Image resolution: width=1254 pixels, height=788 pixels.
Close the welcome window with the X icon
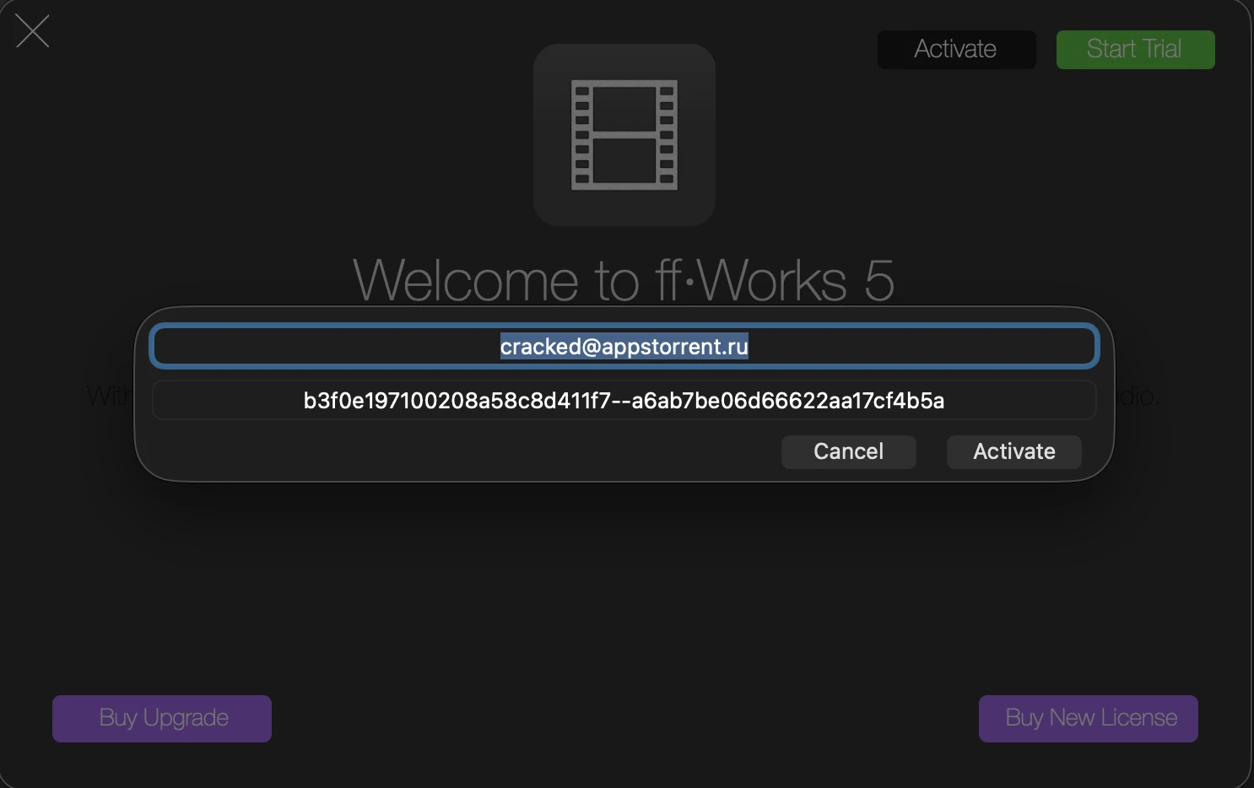tap(33, 31)
